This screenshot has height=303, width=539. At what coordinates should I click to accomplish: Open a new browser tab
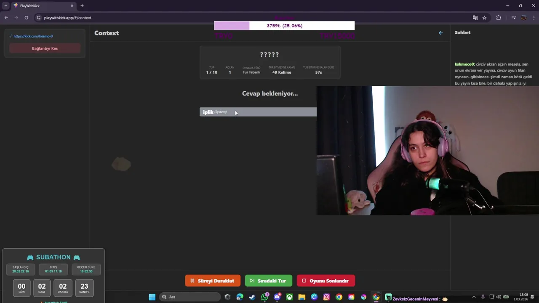click(82, 5)
